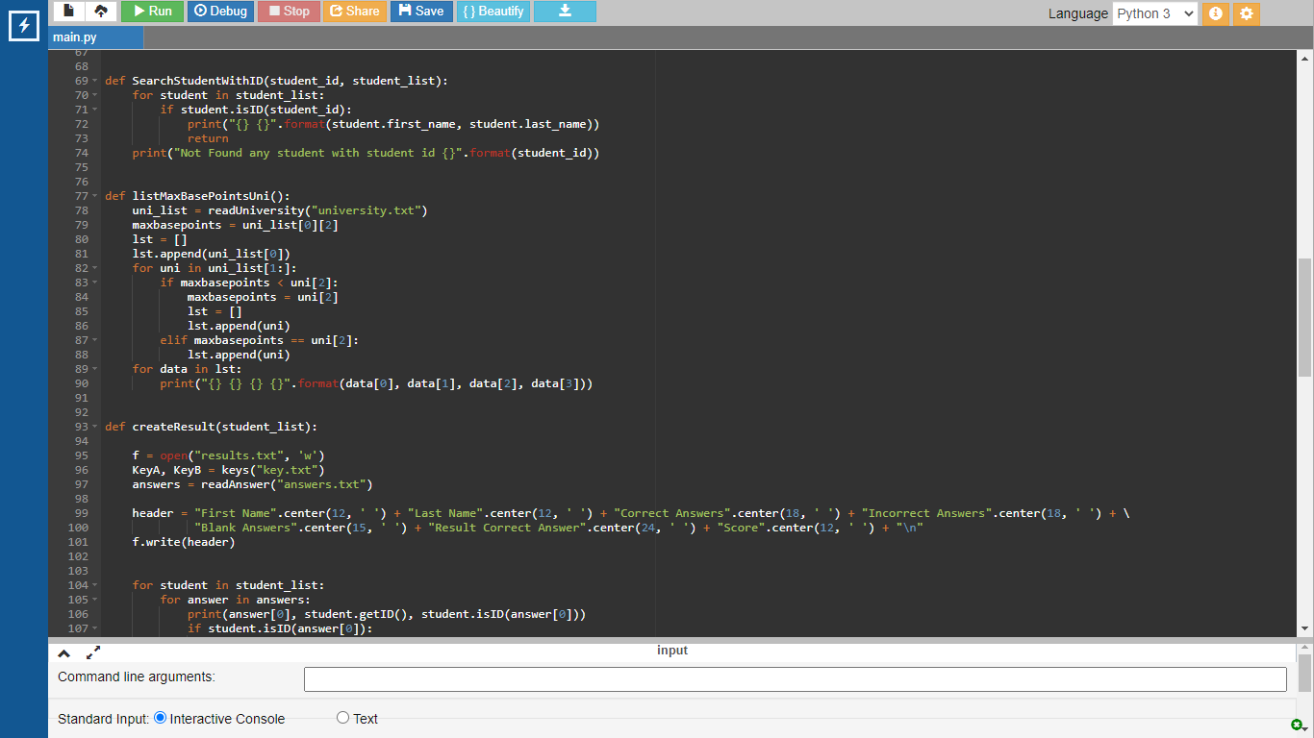1314x738 pixels.
Task: Select the Interactive Console radio button
Action: (160, 718)
